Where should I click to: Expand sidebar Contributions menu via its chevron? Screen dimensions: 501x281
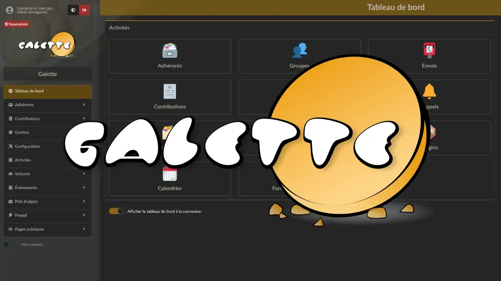point(84,119)
